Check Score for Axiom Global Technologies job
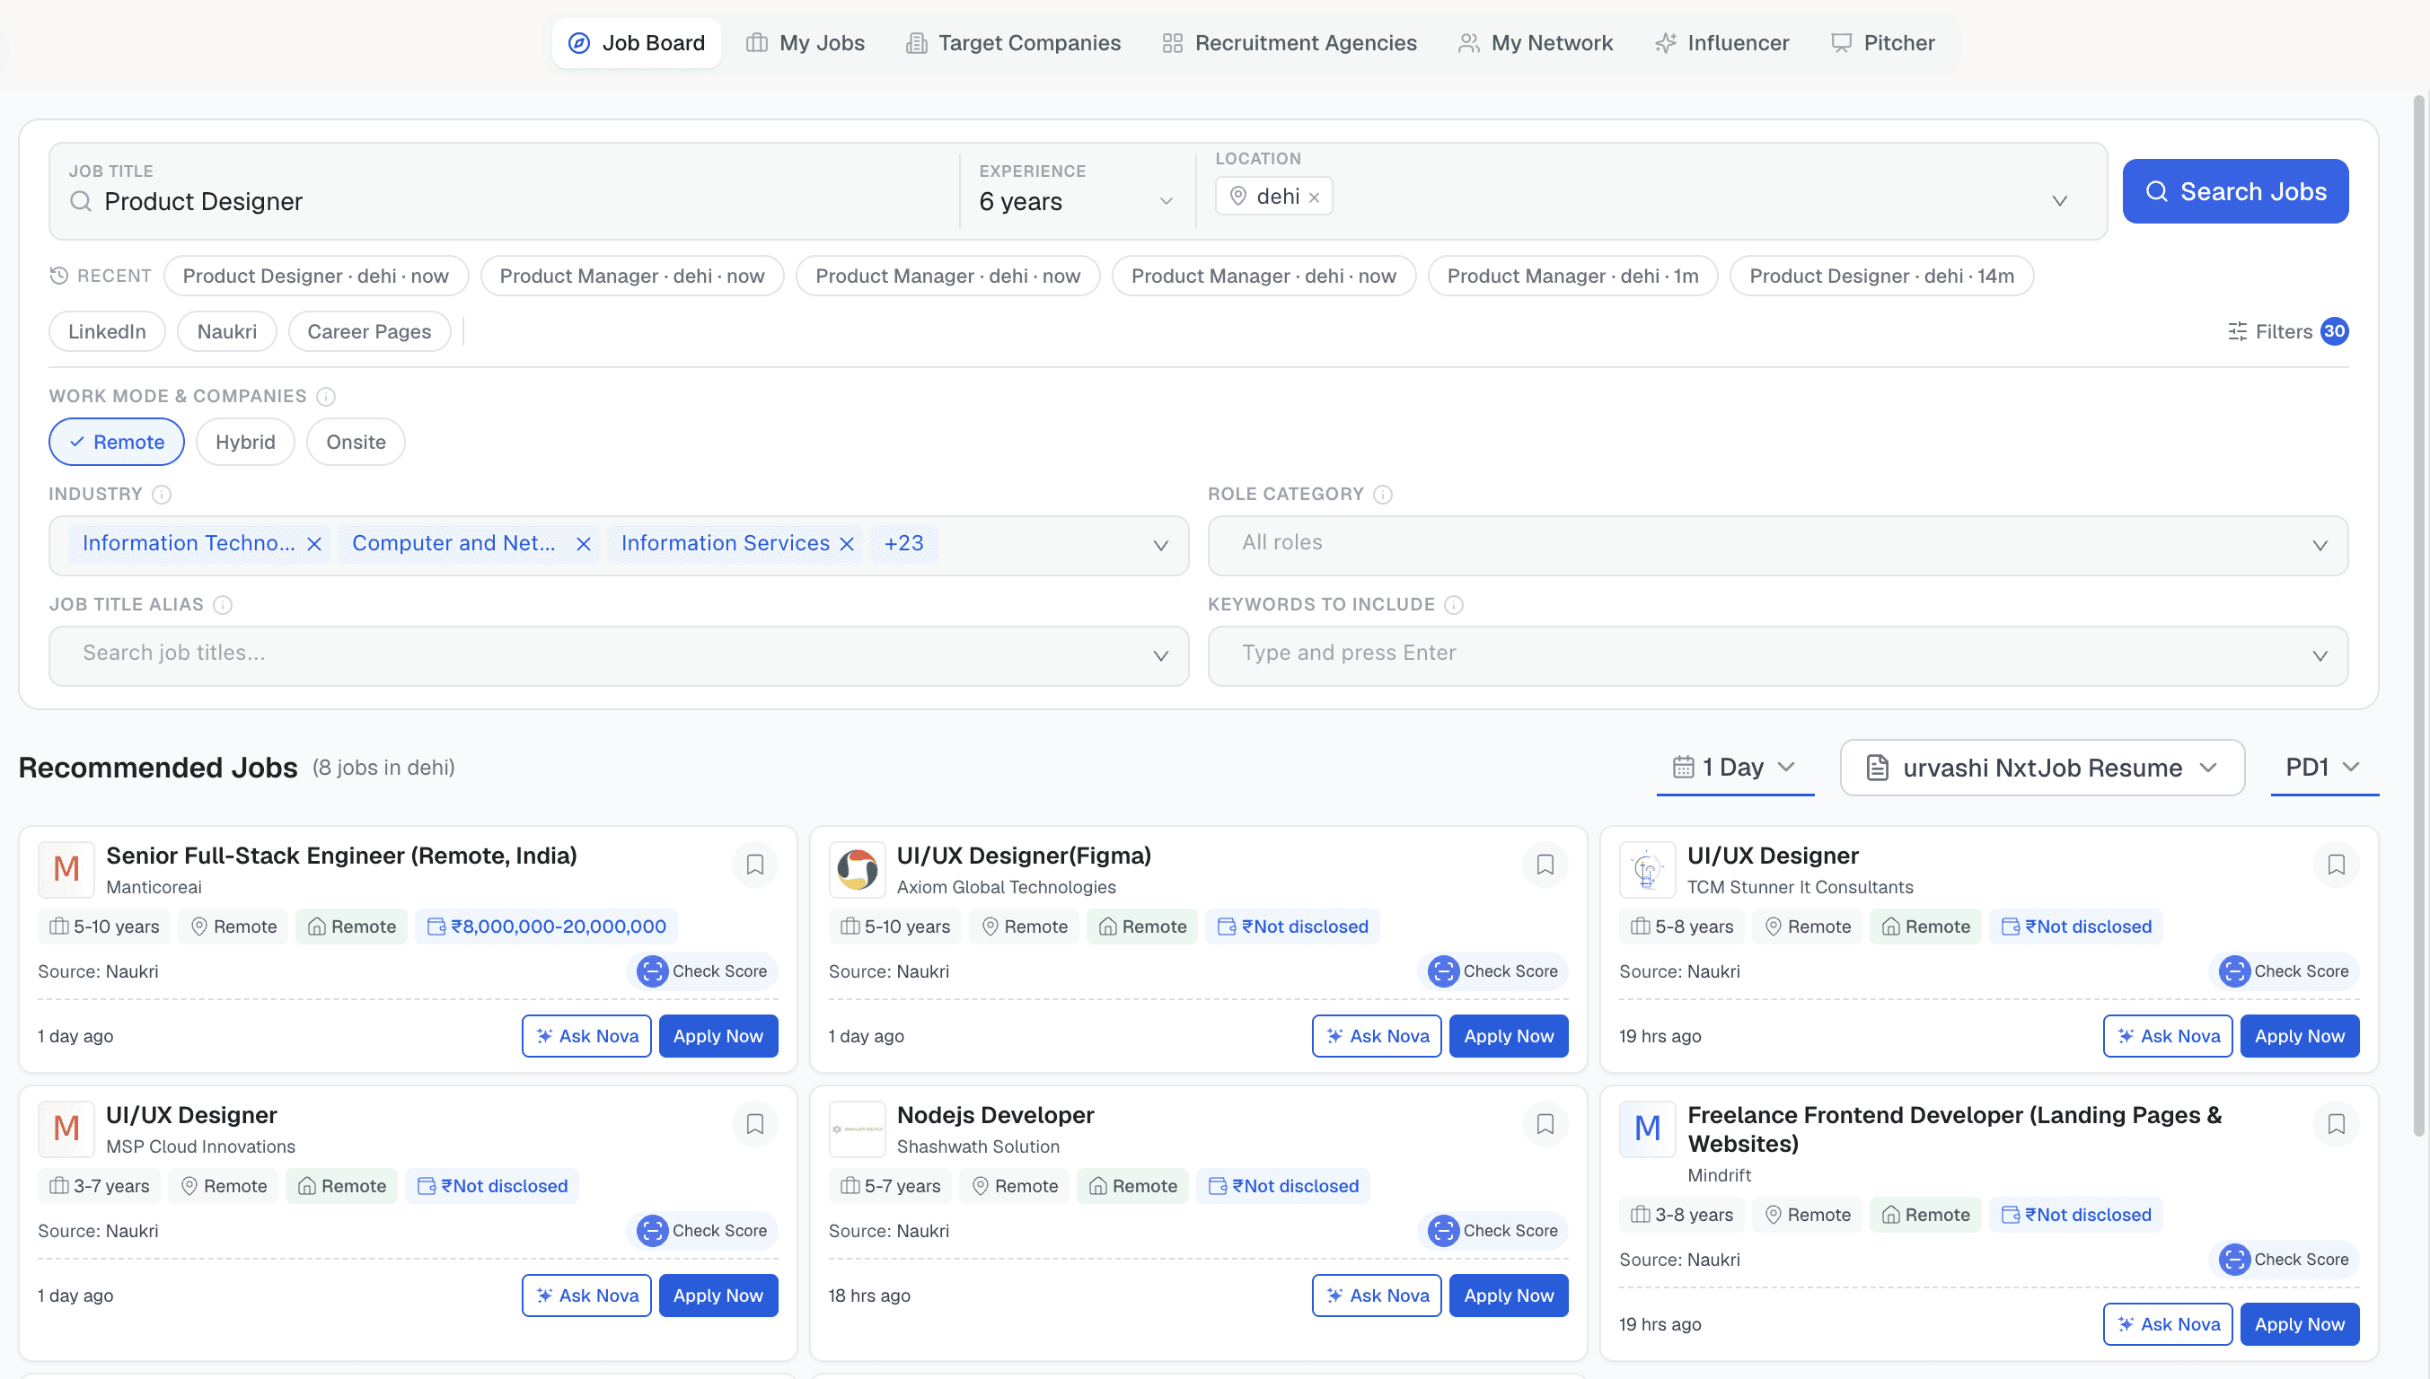This screenshot has width=2430, height=1379. 1493,971
